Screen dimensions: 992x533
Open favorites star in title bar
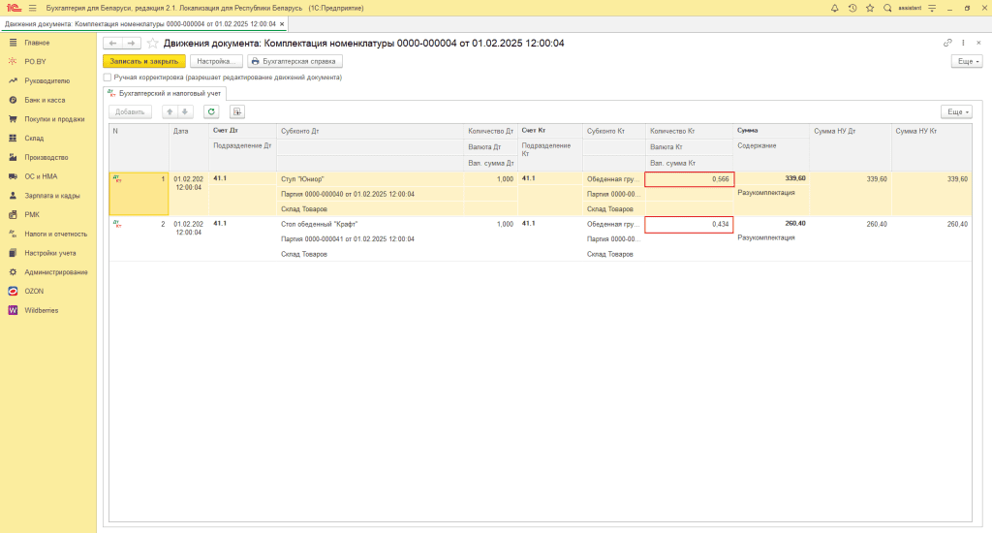869,8
